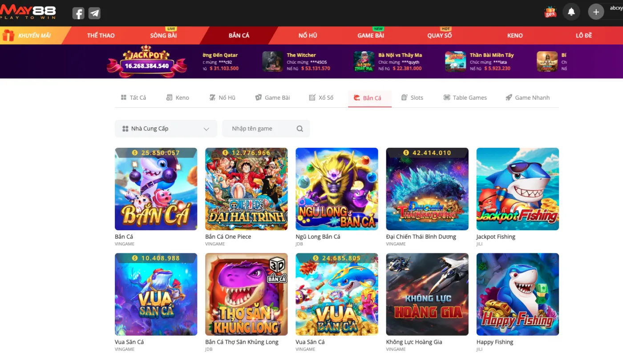Viewport: 623px width, 354px height.
Task: Click the Nhập tên game search field
Action: [266, 129]
